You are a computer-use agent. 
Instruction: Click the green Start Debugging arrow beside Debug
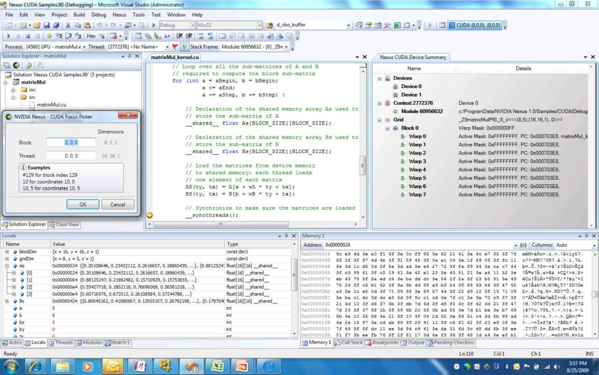click(x=153, y=25)
